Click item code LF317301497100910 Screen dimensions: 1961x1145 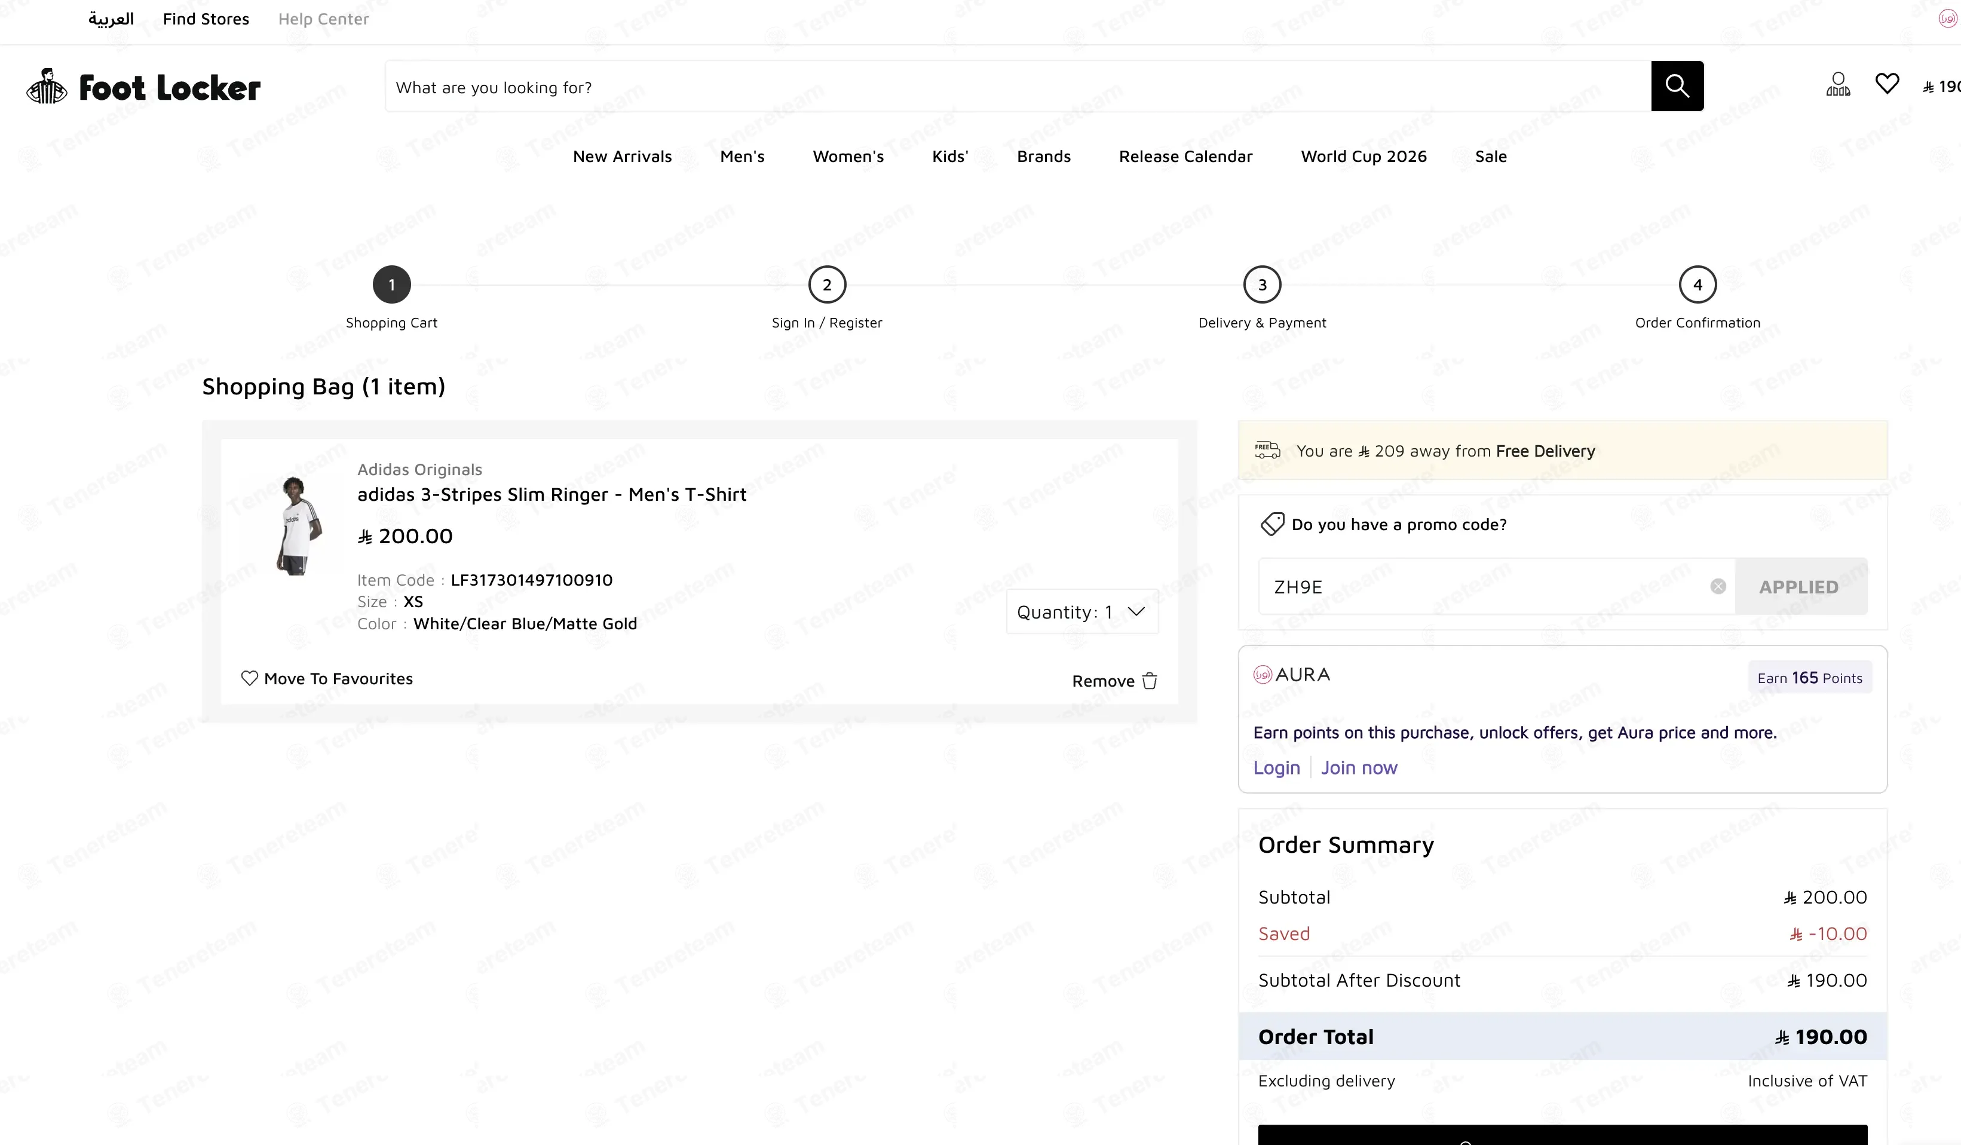(x=532, y=580)
